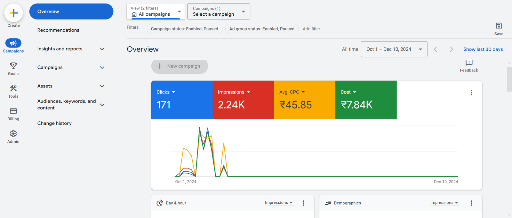Click the green ₹7.84K cost value
This screenshot has width=512, height=218.
pyautogui.click(x=356, y=105)
